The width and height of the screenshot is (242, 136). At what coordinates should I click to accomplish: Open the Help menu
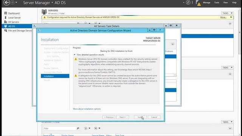click(234, 3)
